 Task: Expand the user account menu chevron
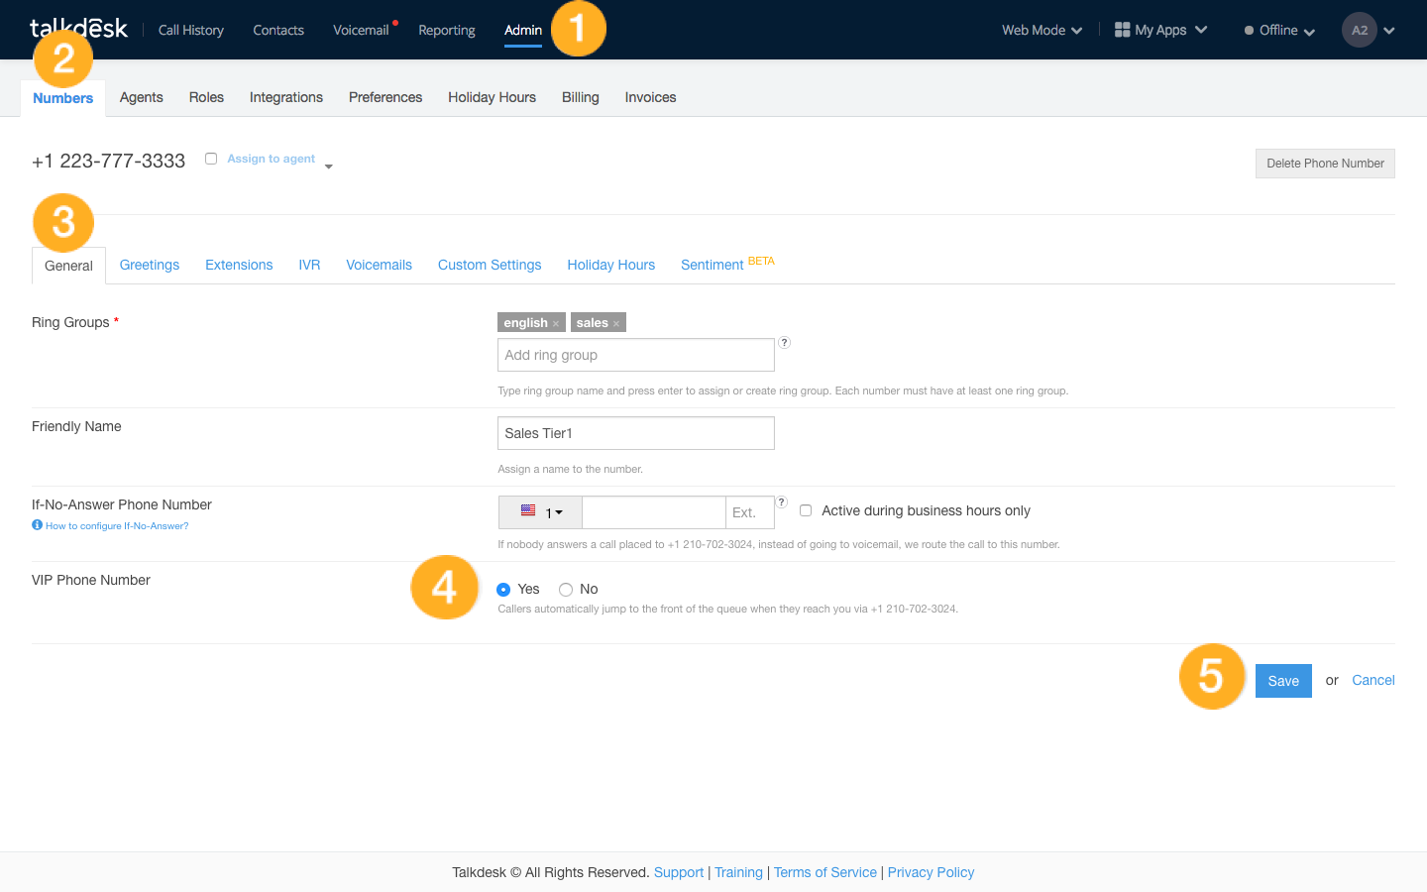click(1389, 31)
